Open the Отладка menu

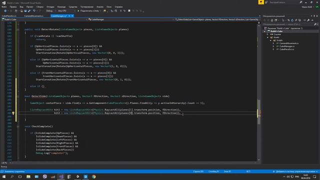point(50,6)
